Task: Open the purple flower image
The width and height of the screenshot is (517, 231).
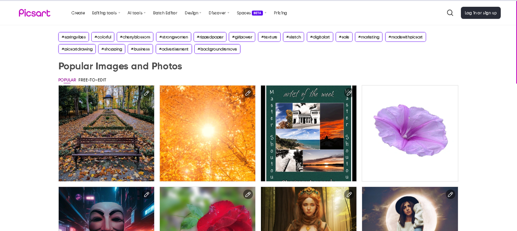Action: click(410, 133)
